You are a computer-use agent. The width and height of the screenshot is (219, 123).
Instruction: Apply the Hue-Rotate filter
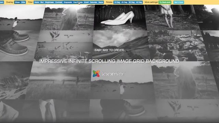[78, 2]
